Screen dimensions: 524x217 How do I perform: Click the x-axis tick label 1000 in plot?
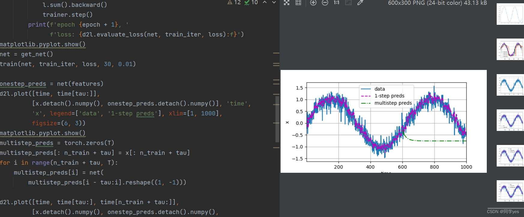coord(466,167)
